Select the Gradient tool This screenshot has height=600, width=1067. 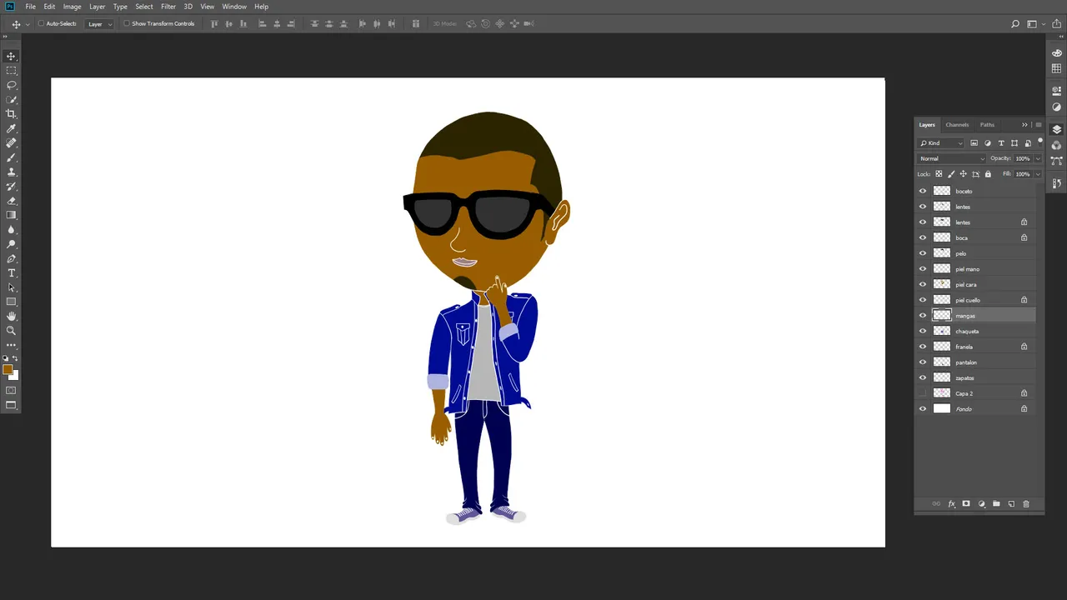click(x=11, y=216)
